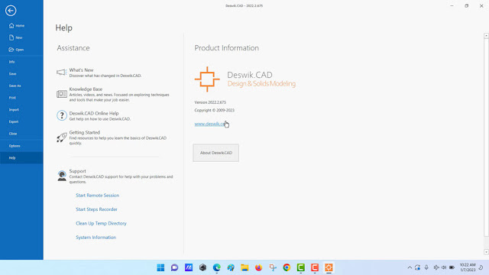Click the Knowledge Base newspaper icon
Image resolution: width=489 pixels, height=275 pixels.
[x=61, y=94]
